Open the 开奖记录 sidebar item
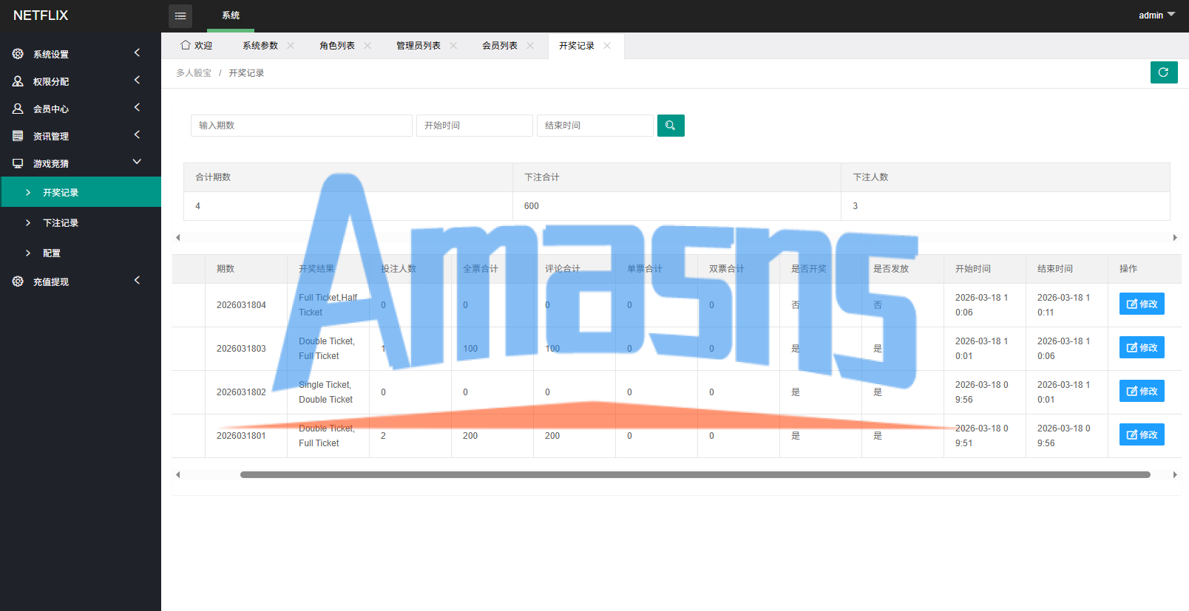Viewport: 1189px width, 611px height. point(81,192)
